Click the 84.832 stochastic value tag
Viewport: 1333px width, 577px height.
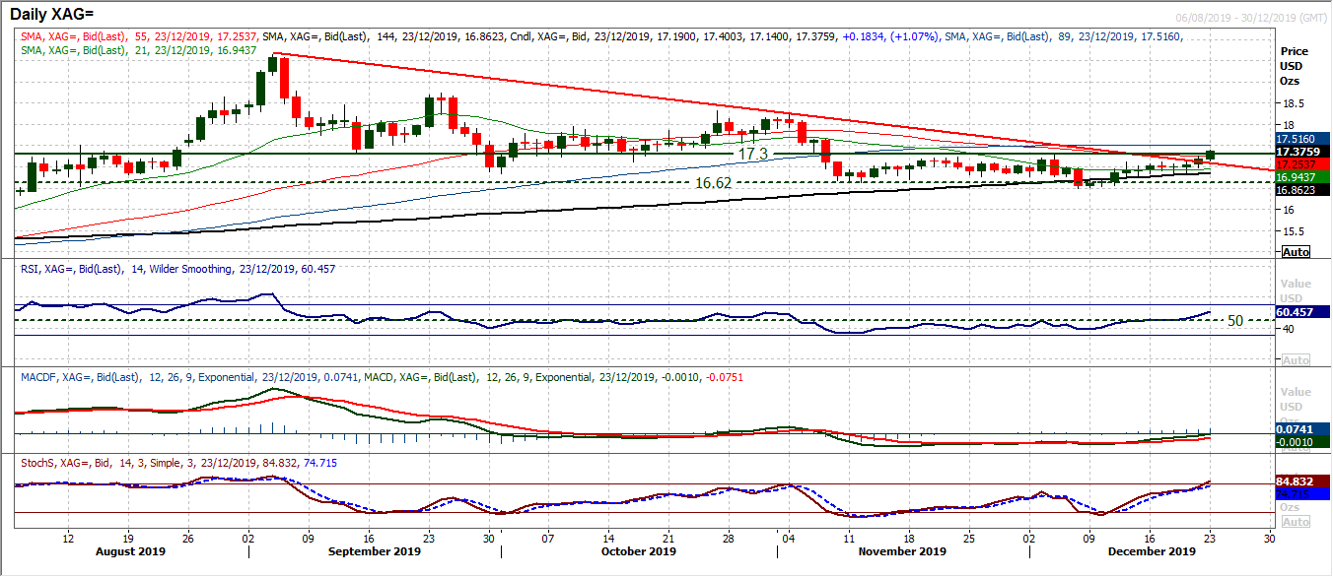tap(1300, 483)
